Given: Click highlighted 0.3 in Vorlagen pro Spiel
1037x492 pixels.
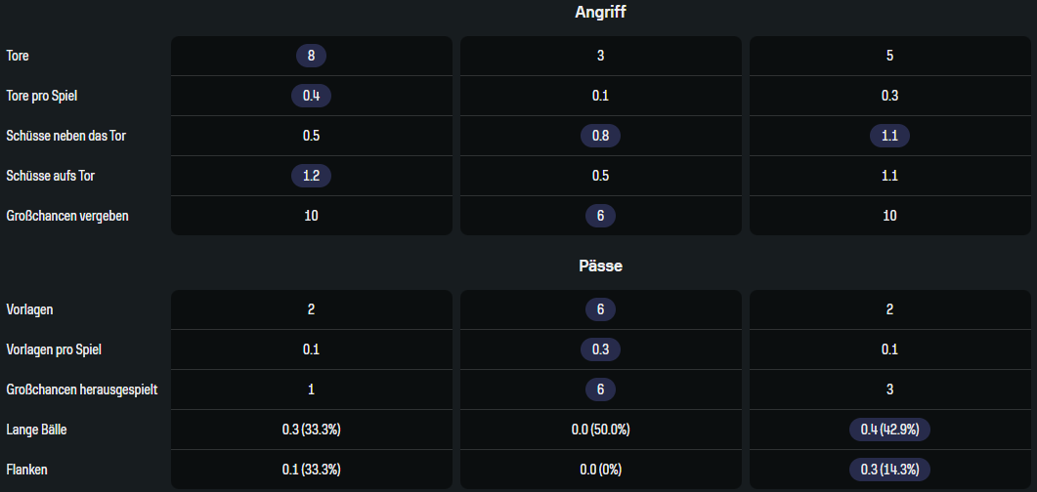Looking at the screenshot, I should tap(600, 349).
